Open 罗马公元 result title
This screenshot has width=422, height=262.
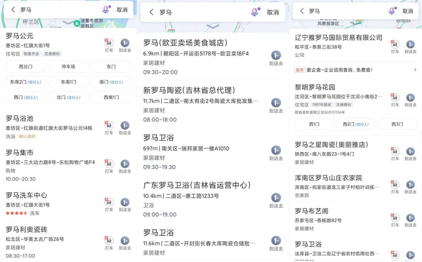20,36
